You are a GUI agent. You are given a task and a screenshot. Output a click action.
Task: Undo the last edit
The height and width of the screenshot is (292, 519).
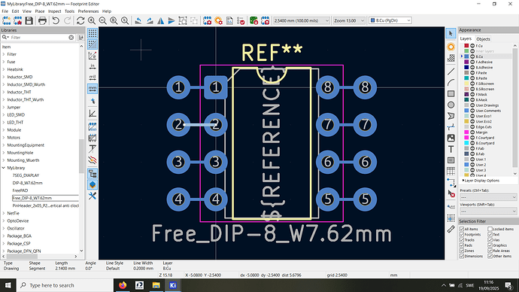point(56,20)
